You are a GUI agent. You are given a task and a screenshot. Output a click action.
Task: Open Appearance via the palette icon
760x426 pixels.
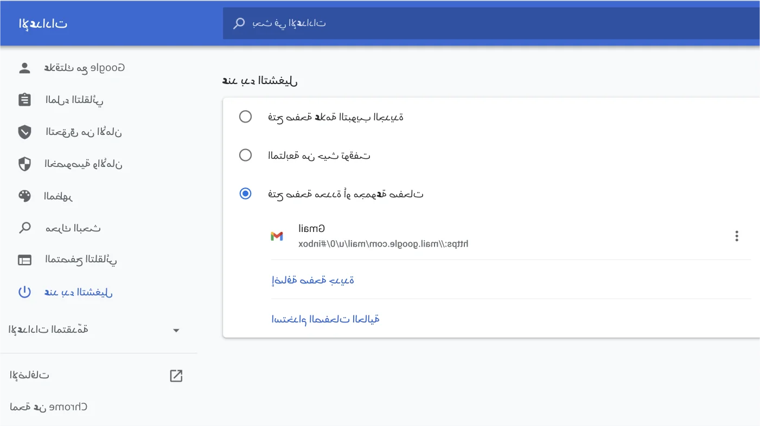coord(24,196)
